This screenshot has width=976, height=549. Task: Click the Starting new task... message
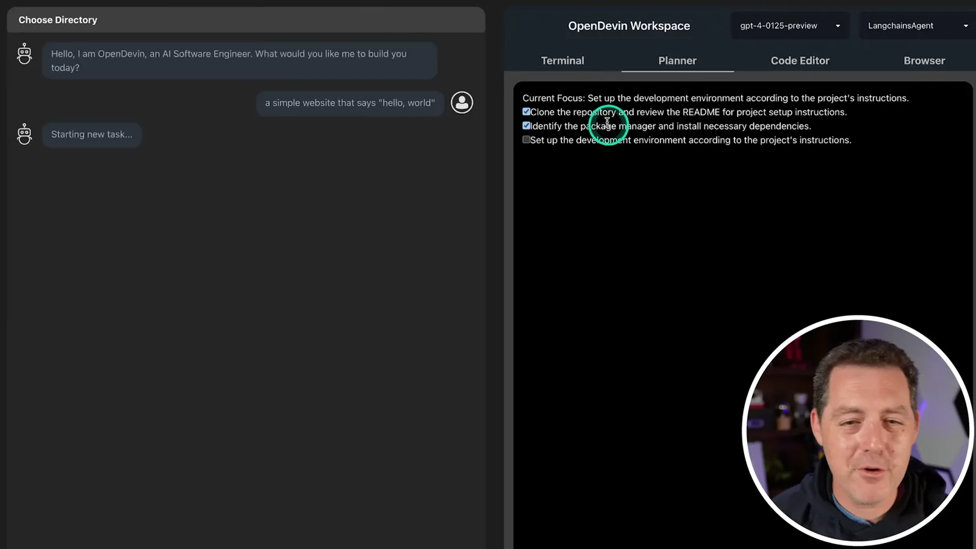tap(91, 134)
